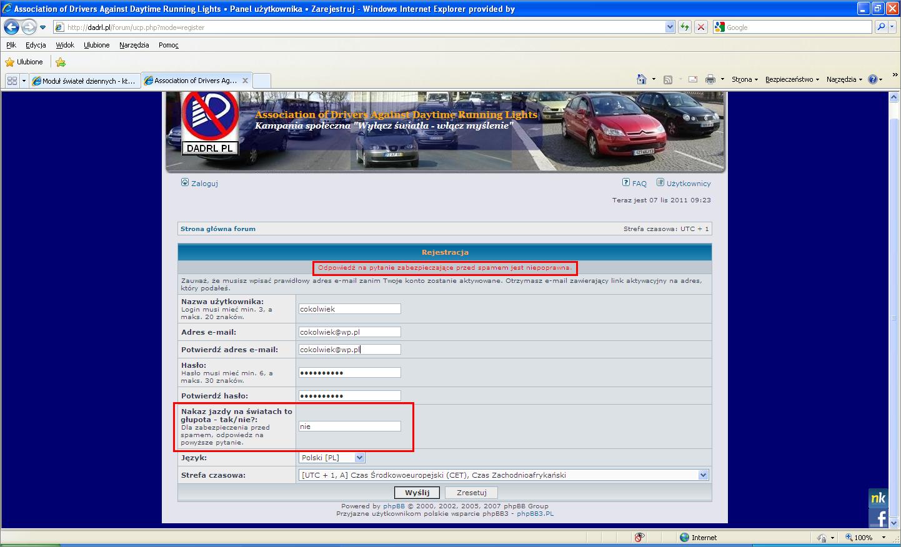Expand the Strefa czasowa timezone dropdown
The height and width of the screenshot is (547, 901).
[x=703, y=475]
